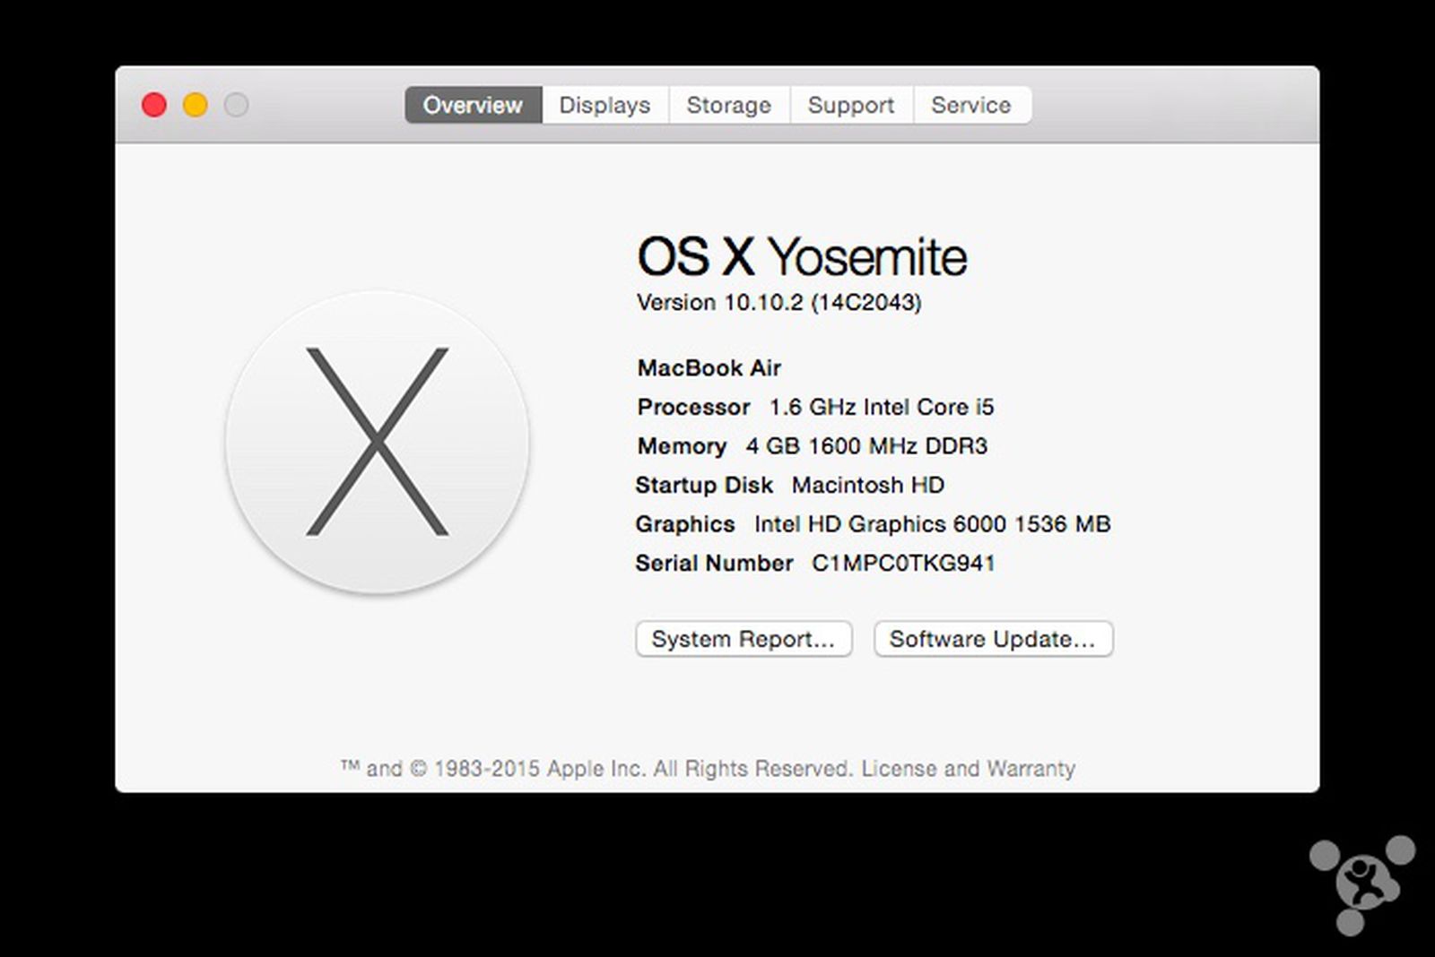Switch to the Overview tab
1435x957 pixels.
[x=473, y=105]
